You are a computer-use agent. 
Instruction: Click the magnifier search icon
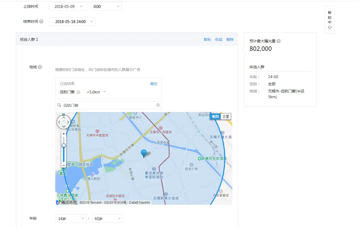pyautogui.click(x=59, y=105)
